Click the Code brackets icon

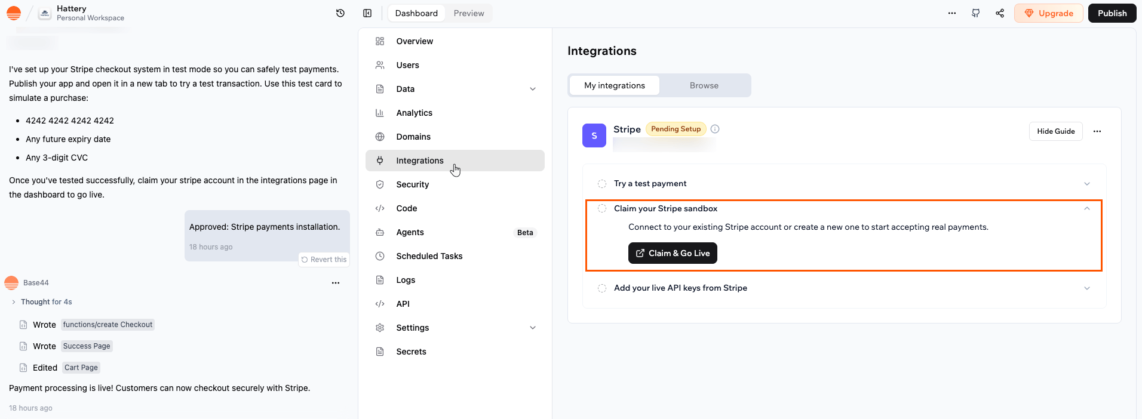[x=380, y=208]
